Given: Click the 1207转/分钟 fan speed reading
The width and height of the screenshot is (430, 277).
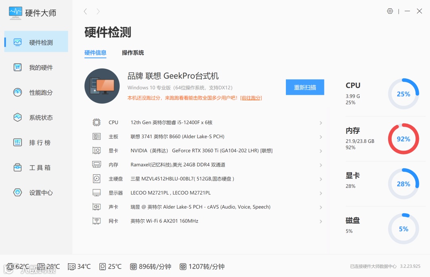Looking at the screenshot, I should (x=207, y=267).
